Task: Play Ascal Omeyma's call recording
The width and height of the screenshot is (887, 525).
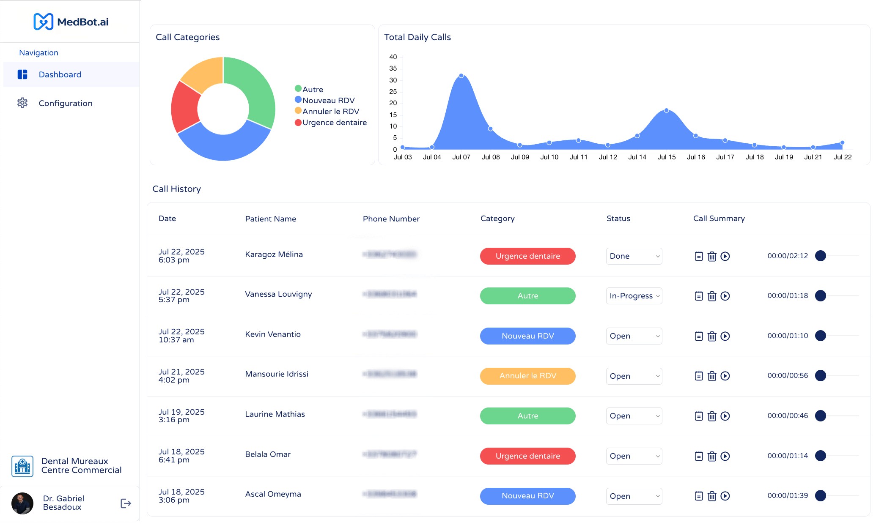Action: (725, 496)
